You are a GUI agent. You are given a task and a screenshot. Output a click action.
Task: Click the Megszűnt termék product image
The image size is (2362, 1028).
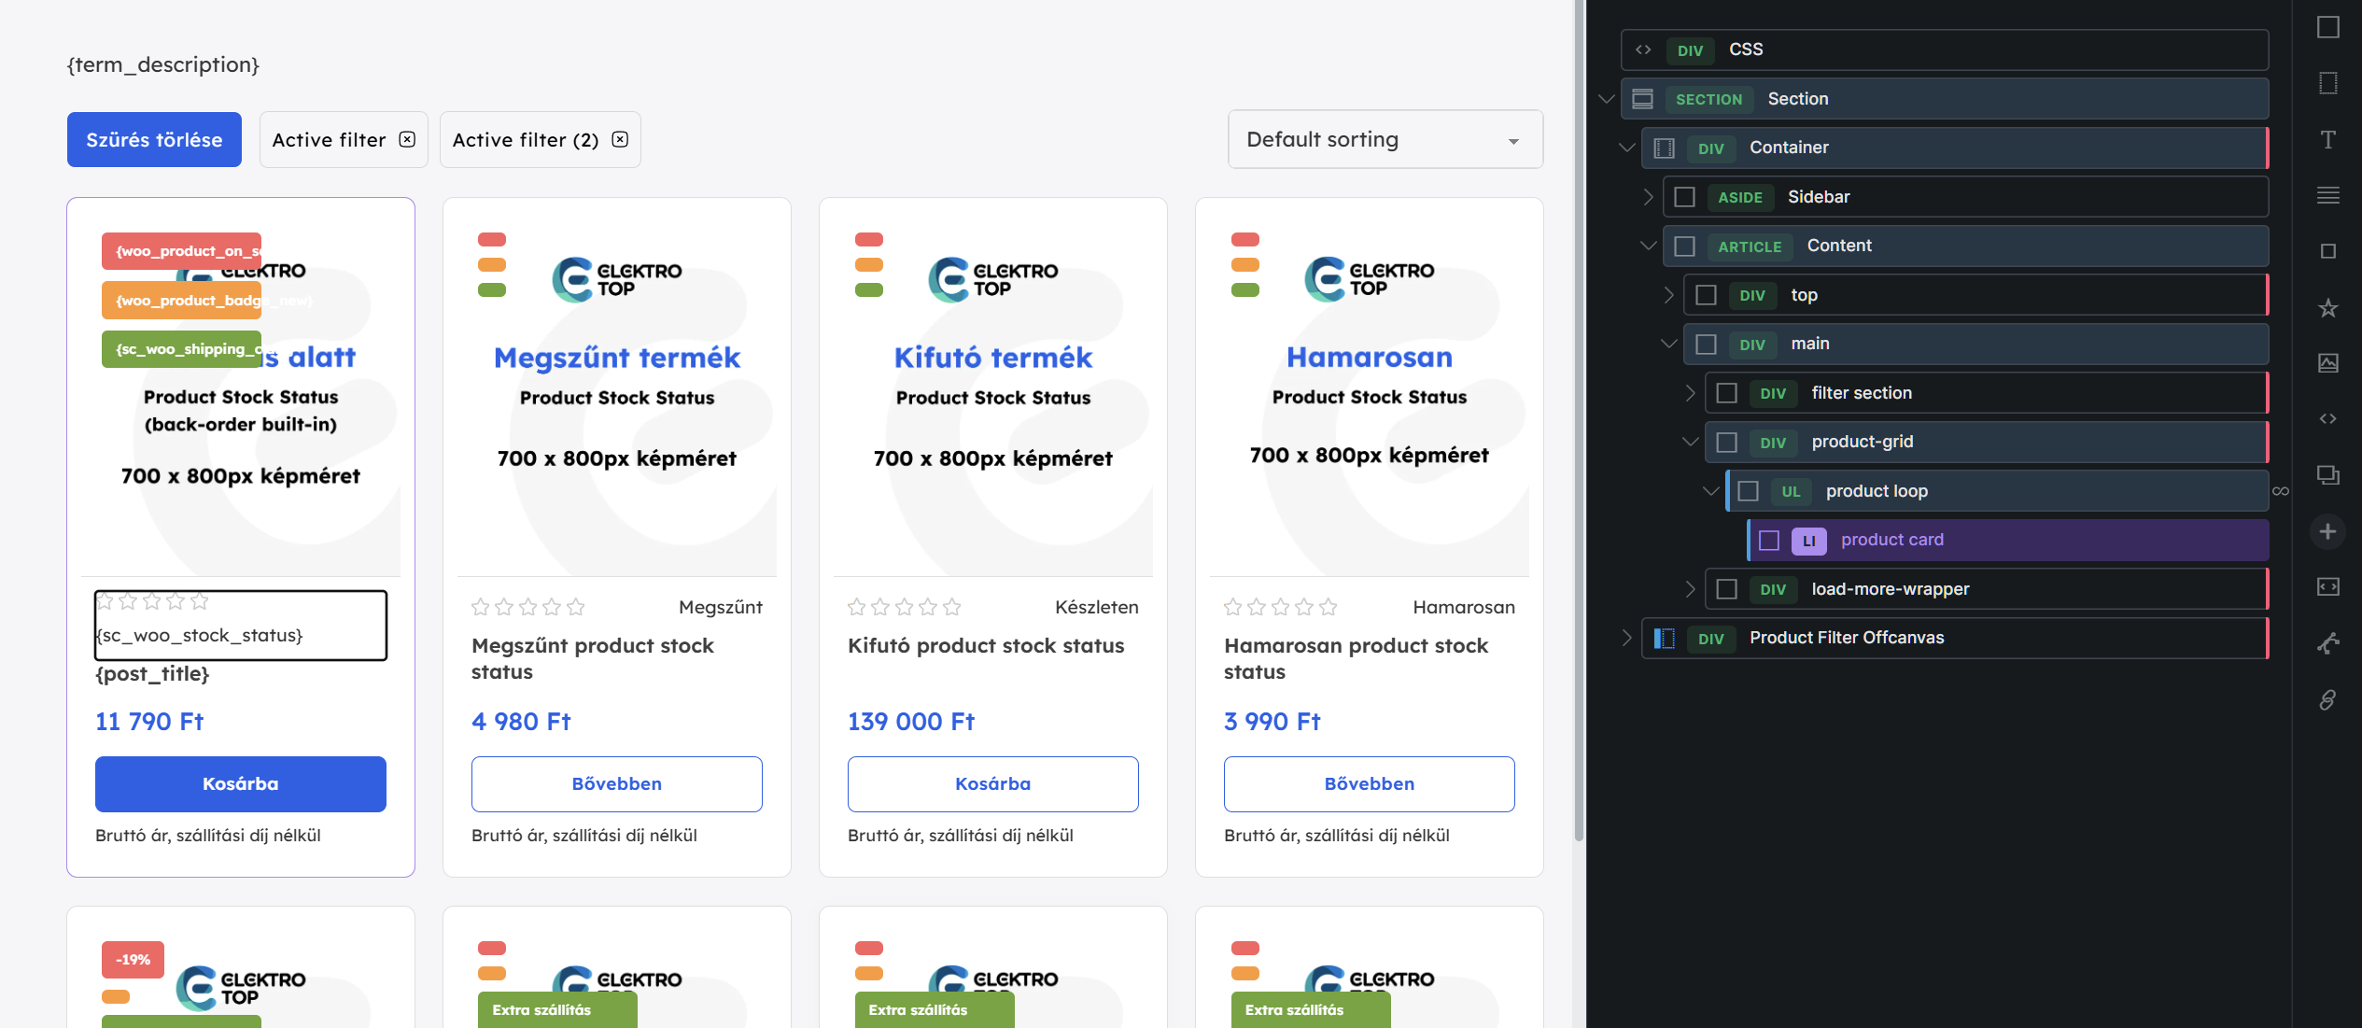tap(617, 394)
